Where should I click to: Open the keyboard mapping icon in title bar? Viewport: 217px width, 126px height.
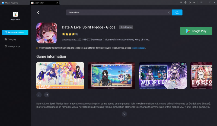181,2
